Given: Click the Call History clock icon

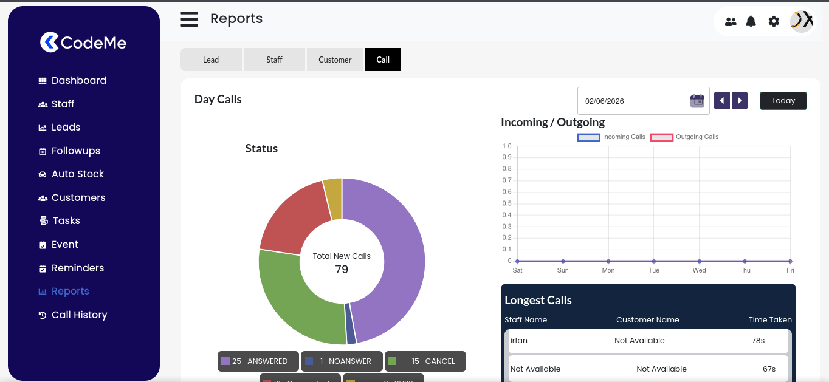Looking at the screenshot, I should 43,315.
